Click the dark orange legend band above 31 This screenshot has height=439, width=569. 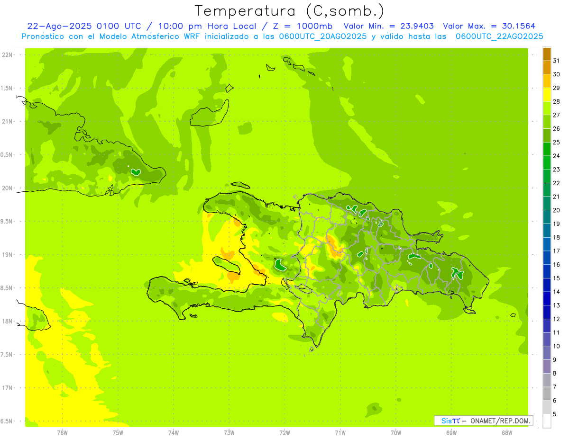(547, 54)
